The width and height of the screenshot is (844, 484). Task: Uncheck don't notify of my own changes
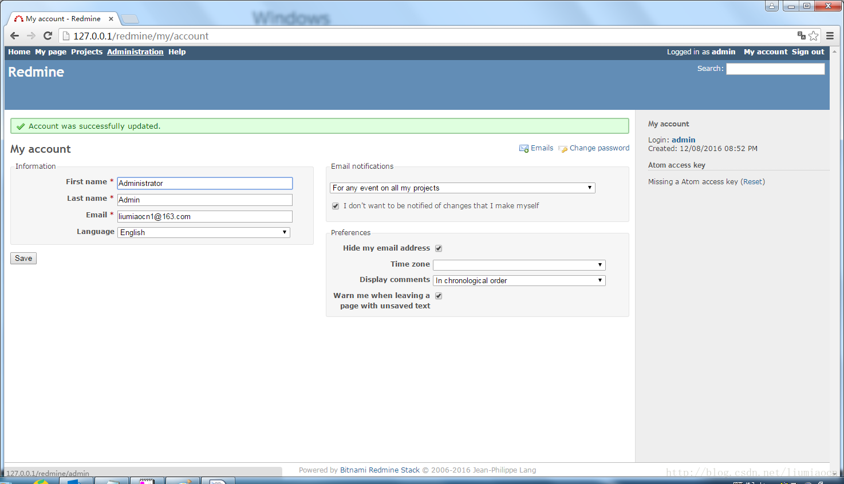point(336,206)
